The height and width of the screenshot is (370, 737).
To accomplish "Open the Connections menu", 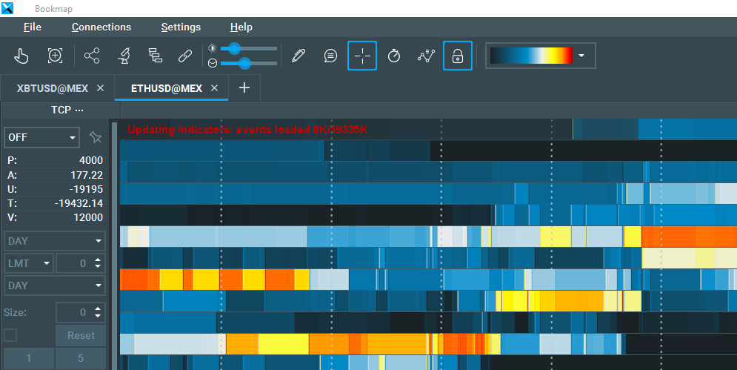I will click(101, 27).
